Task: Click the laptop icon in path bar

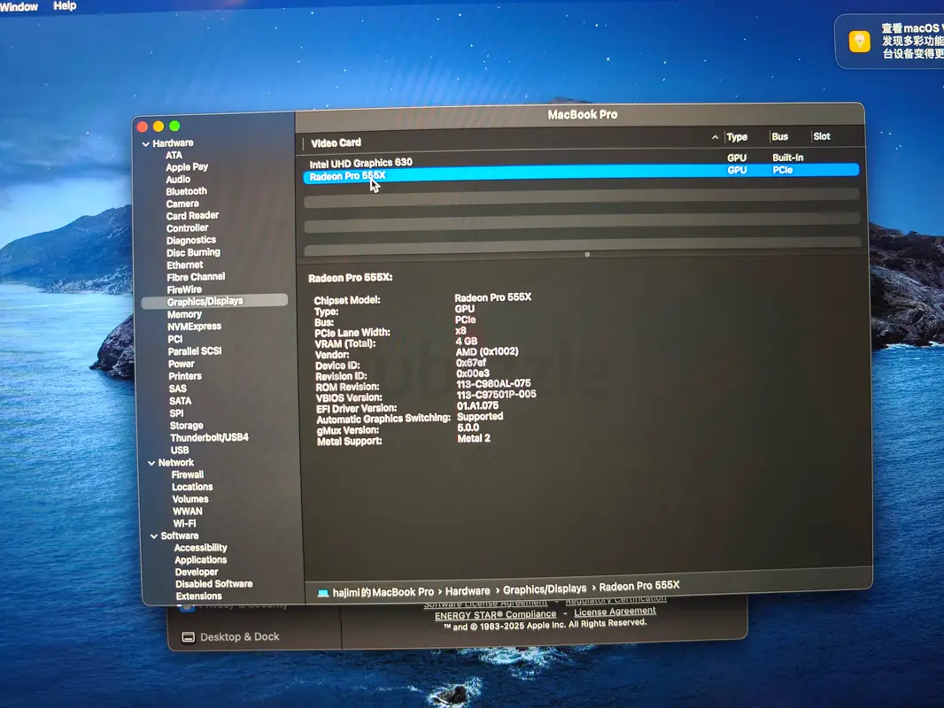Action: 322,593
